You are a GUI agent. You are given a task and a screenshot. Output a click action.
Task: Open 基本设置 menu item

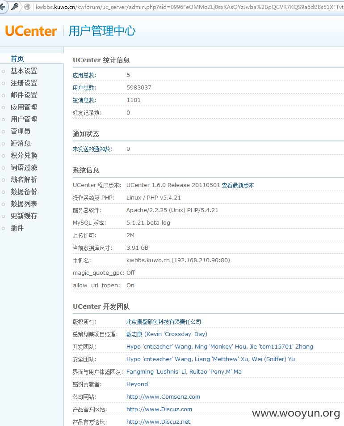(24, 71)
